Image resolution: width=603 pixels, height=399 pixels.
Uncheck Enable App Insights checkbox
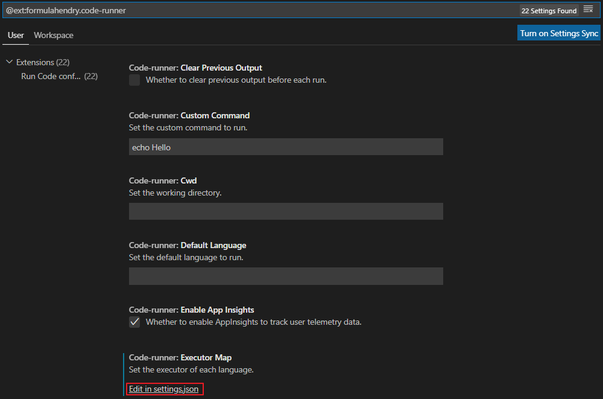[x=134, y=322]
